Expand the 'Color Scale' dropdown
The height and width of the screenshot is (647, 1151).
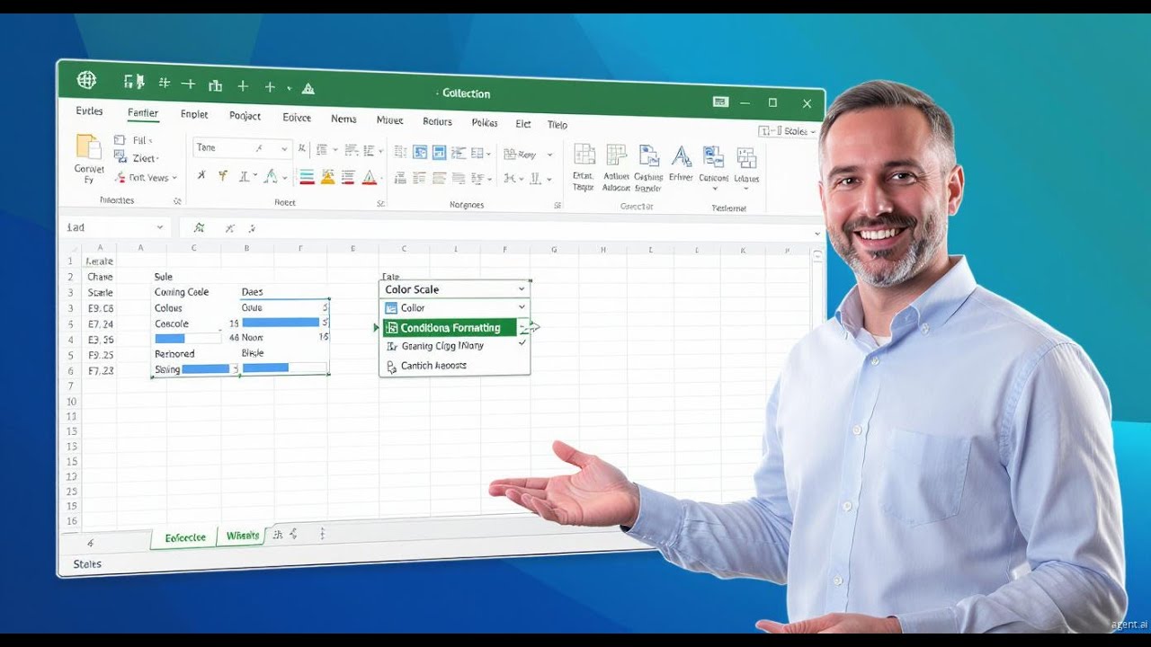[x=522, y=288]
